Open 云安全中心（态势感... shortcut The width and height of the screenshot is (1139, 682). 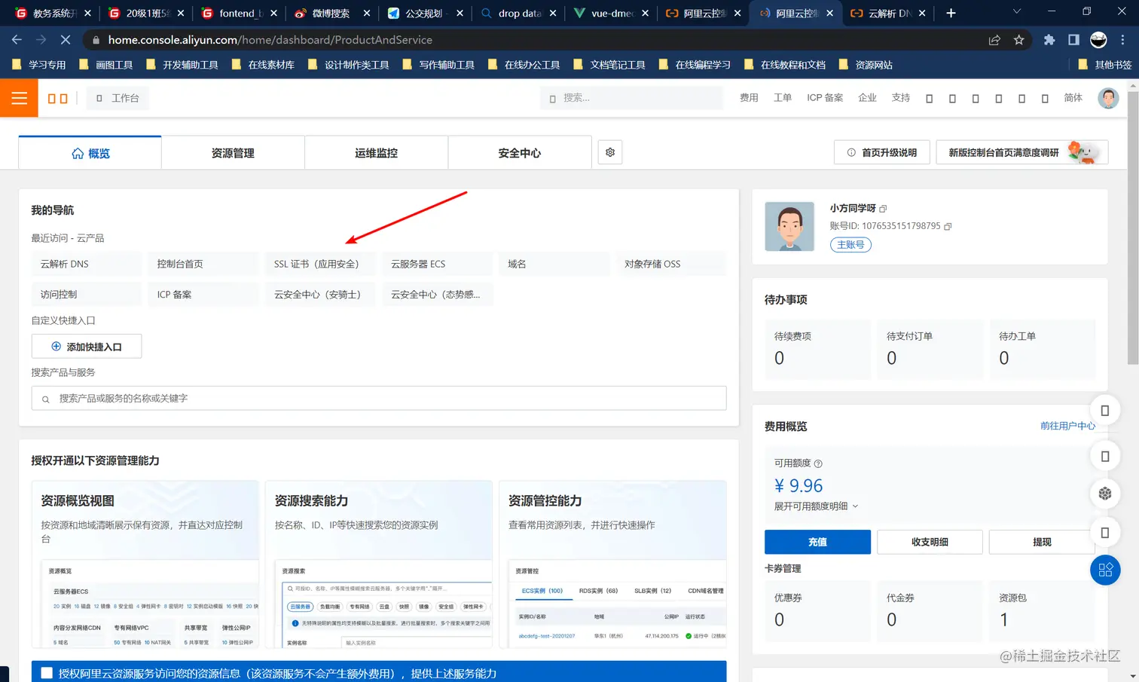[x=437, y=295]
